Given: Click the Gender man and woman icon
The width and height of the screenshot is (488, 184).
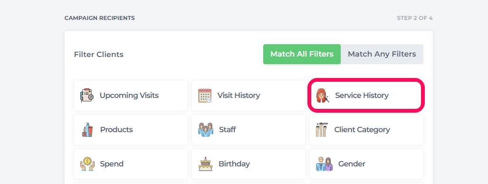Looking at the screenshot, I should tap(324, 164).
